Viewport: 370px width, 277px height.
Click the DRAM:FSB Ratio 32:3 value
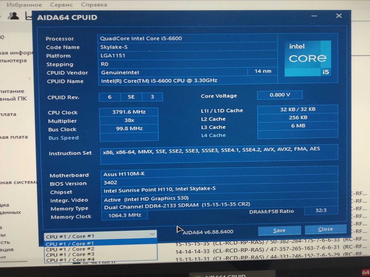[x=321, y=211]
